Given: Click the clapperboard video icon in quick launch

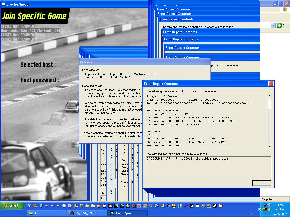Looking at the screenshot, I should click(x=104, y=206).
